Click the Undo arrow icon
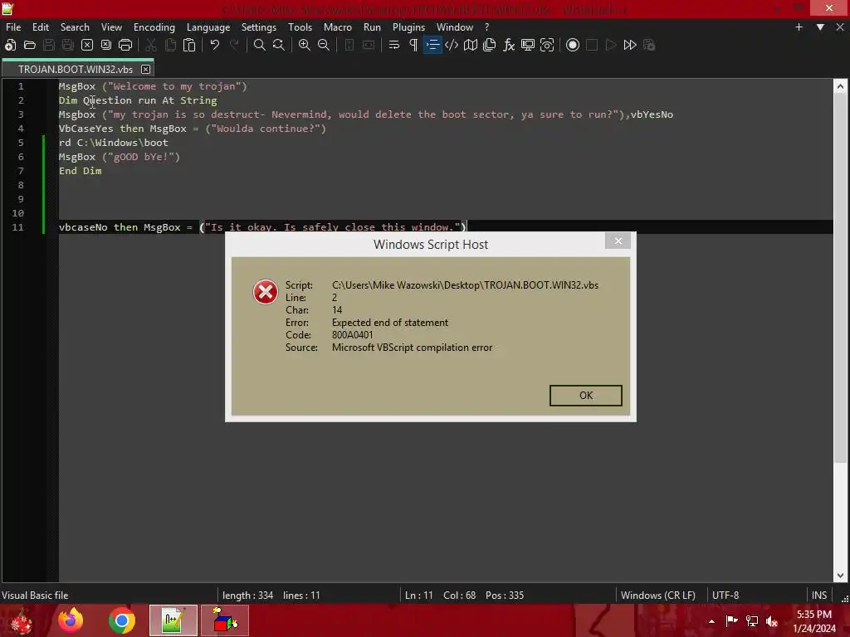This screenshot has width=850, height=637. pos(215,45)
